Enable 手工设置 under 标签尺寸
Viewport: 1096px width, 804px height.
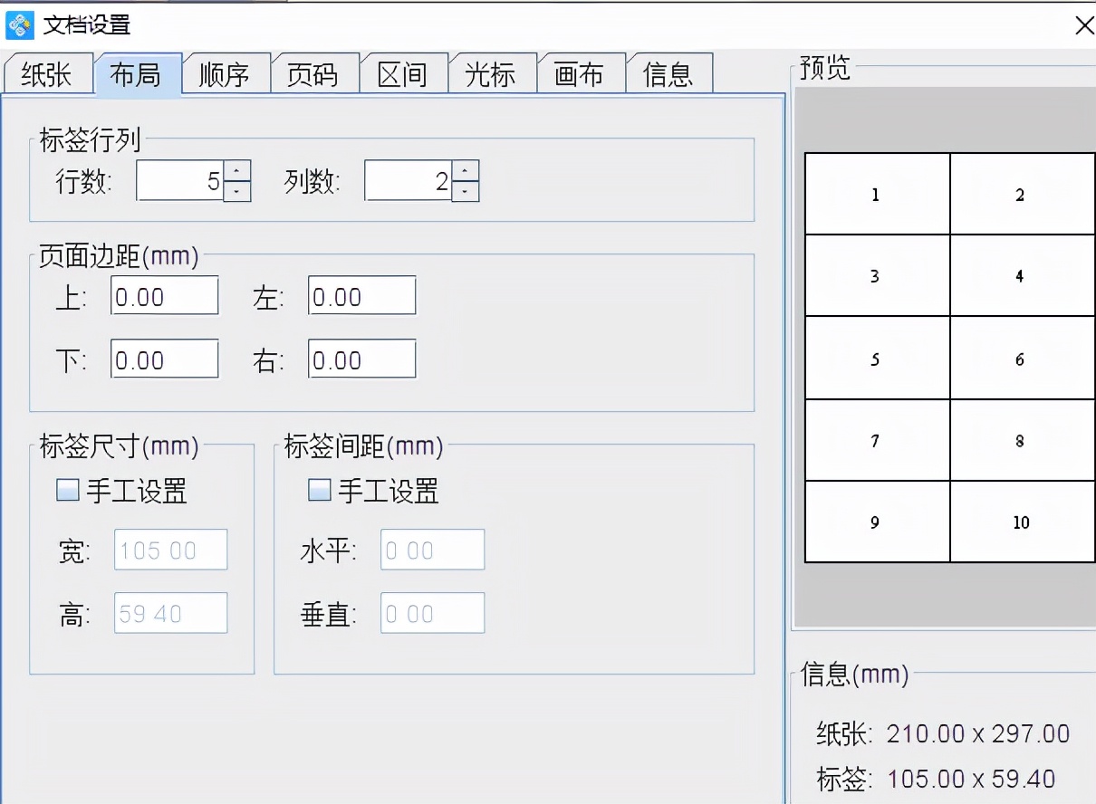pos(65,491)
